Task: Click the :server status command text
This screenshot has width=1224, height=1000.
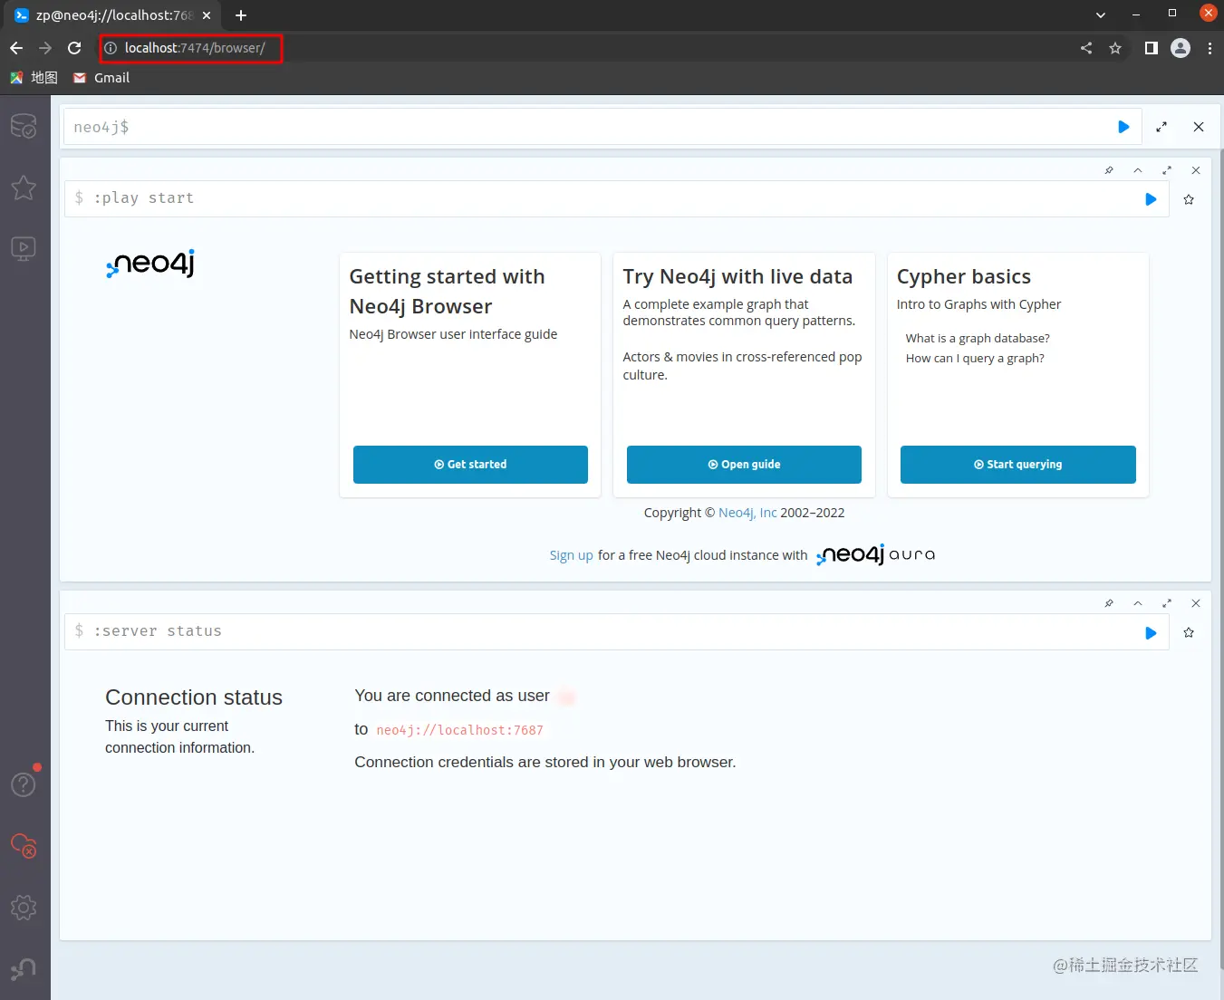Action: (x=158, y=631)
